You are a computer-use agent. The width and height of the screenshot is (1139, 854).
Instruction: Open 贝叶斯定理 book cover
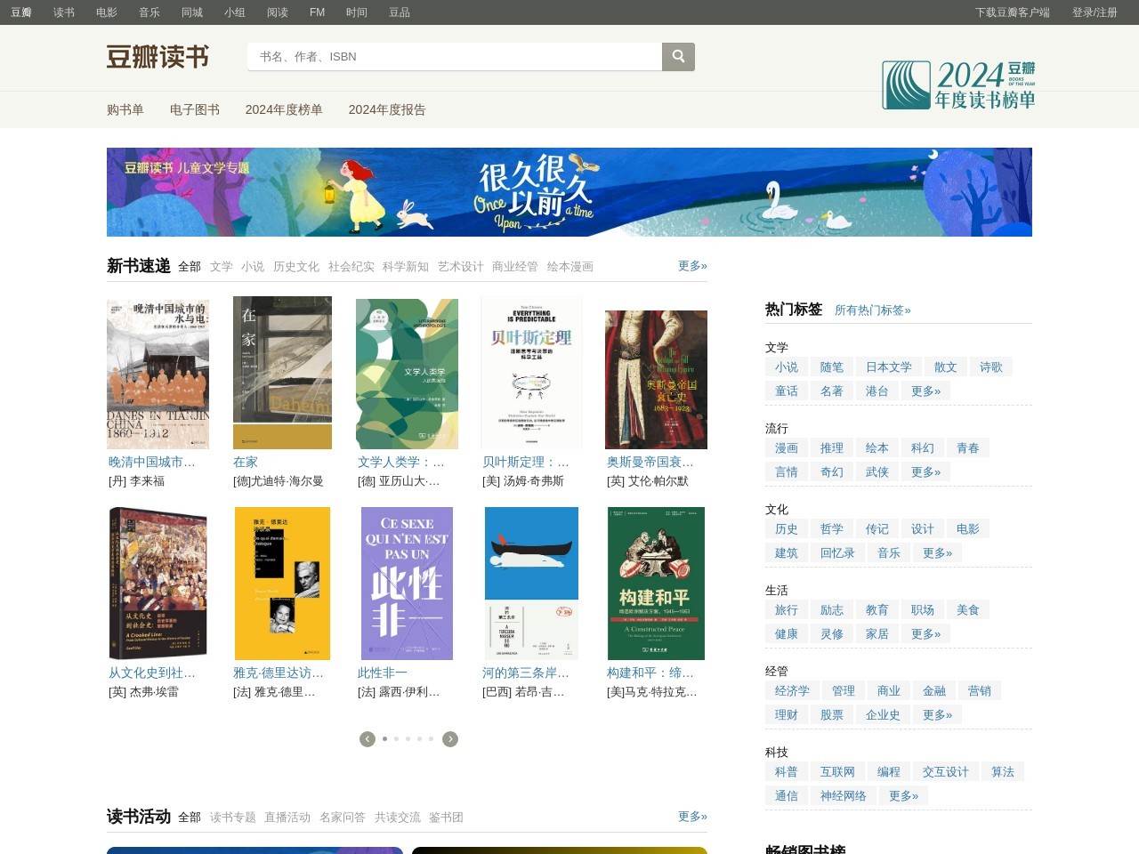(x=531, y=373)
